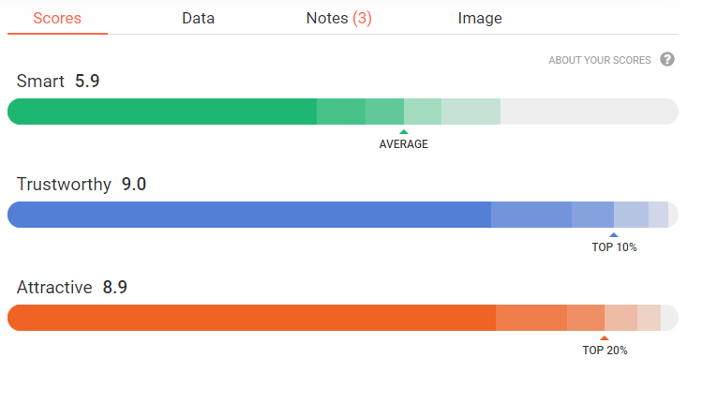
Task: Click the gray unfilled part of Smart bar
Action: point(589,112)
